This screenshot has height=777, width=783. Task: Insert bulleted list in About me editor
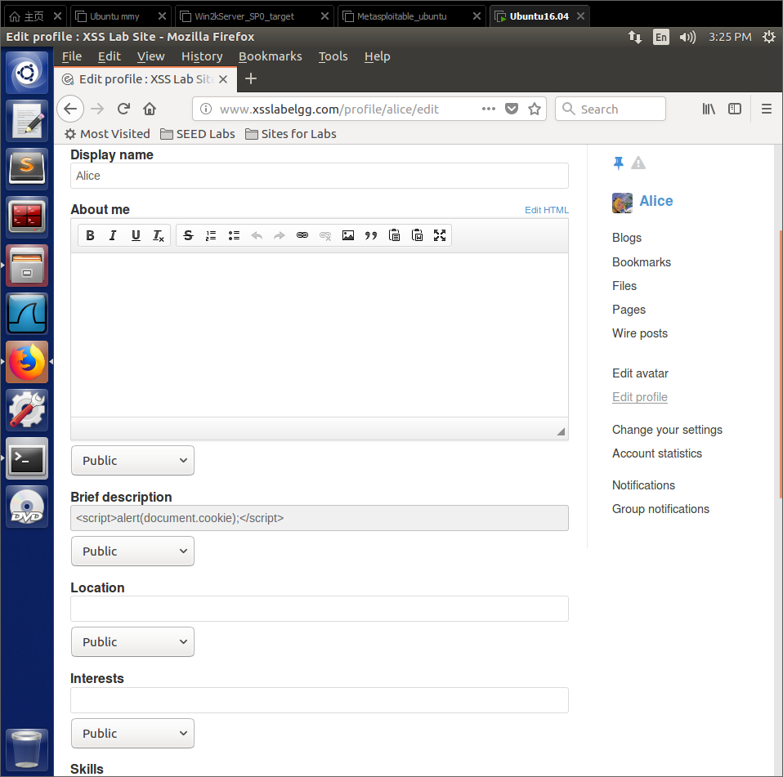click(x=234, y=235)
